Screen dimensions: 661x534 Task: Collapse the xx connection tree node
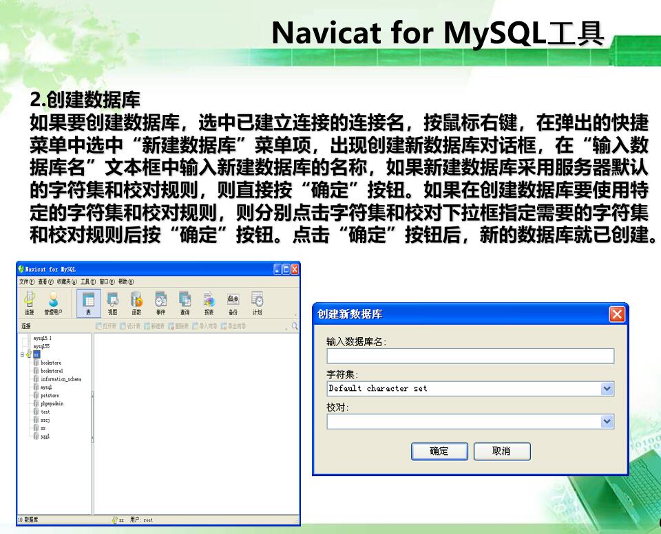coord(22,355)
